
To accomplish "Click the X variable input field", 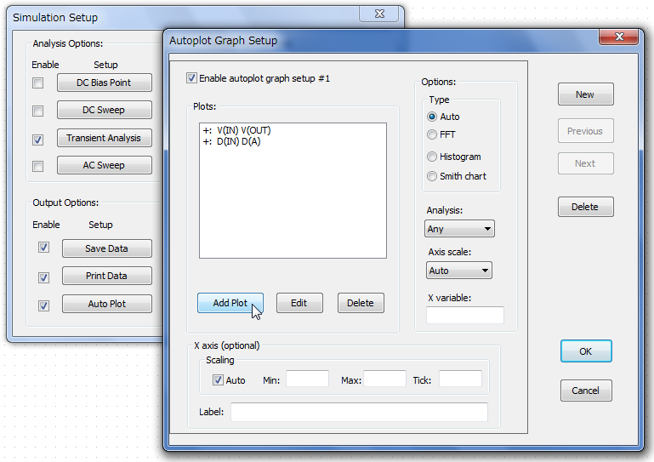I will pyautogui.click(x=464, y=316).
